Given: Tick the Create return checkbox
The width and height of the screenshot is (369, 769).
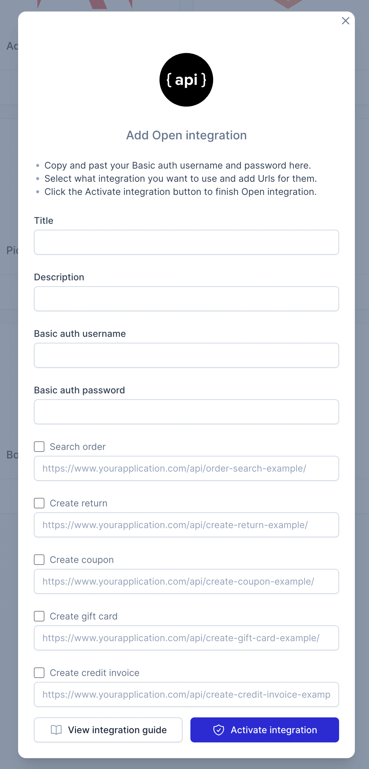Looking at the screenshot, I should click(39, 503).
